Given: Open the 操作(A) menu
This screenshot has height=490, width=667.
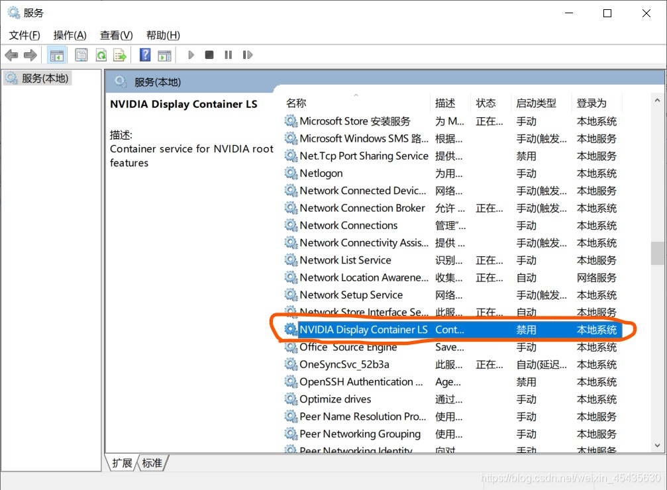Looking at the screenshot, I should [70, 35].
